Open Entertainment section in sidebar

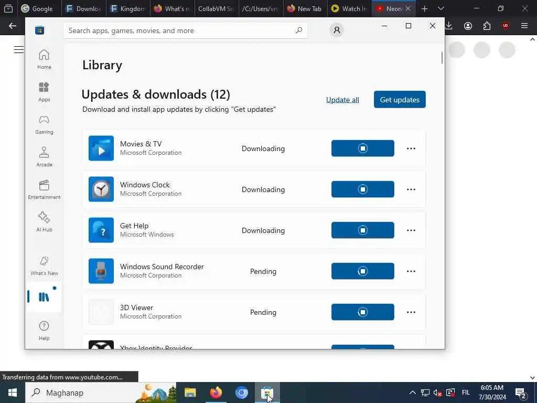44,189
